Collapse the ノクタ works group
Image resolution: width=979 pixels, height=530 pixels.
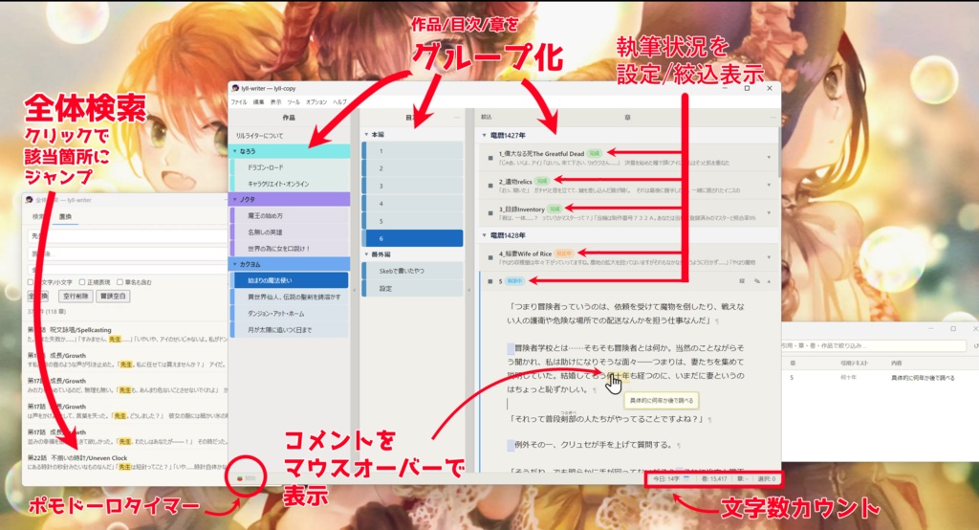(235, 199)
